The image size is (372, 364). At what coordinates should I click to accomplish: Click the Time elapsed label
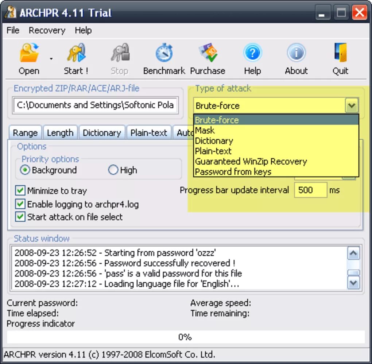click(x=33, y=313)
